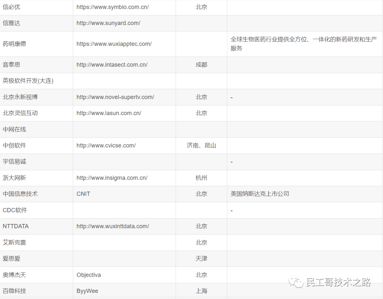Click the ByyWee cell text
The height and width of the screenshot is (299, 383).
pos(87,291)
